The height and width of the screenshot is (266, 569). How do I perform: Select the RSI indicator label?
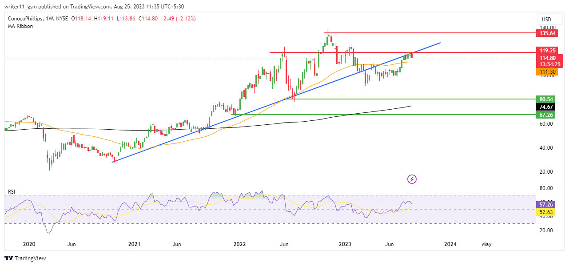point(12,191)
